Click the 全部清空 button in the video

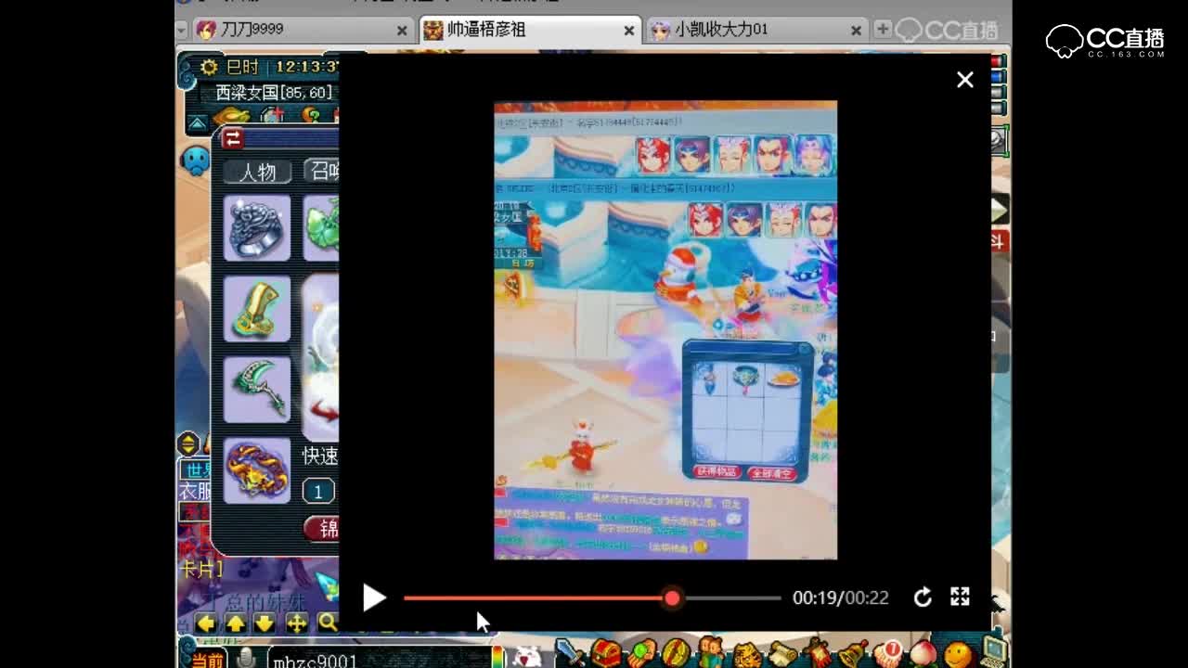(771, 474)
